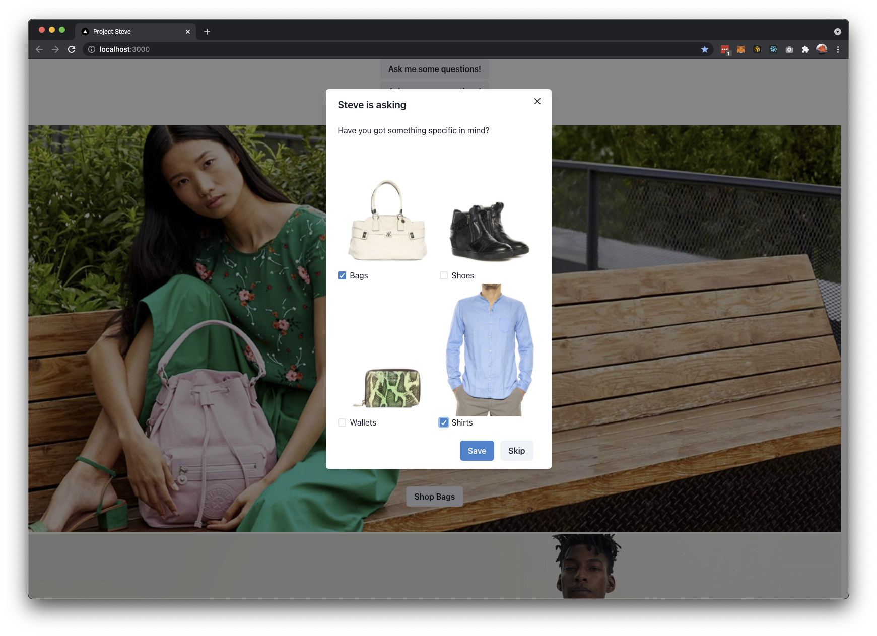Open the red extension with badge
Image resolution: width=877 pixels, height=636 pixels.
point(725,49)
